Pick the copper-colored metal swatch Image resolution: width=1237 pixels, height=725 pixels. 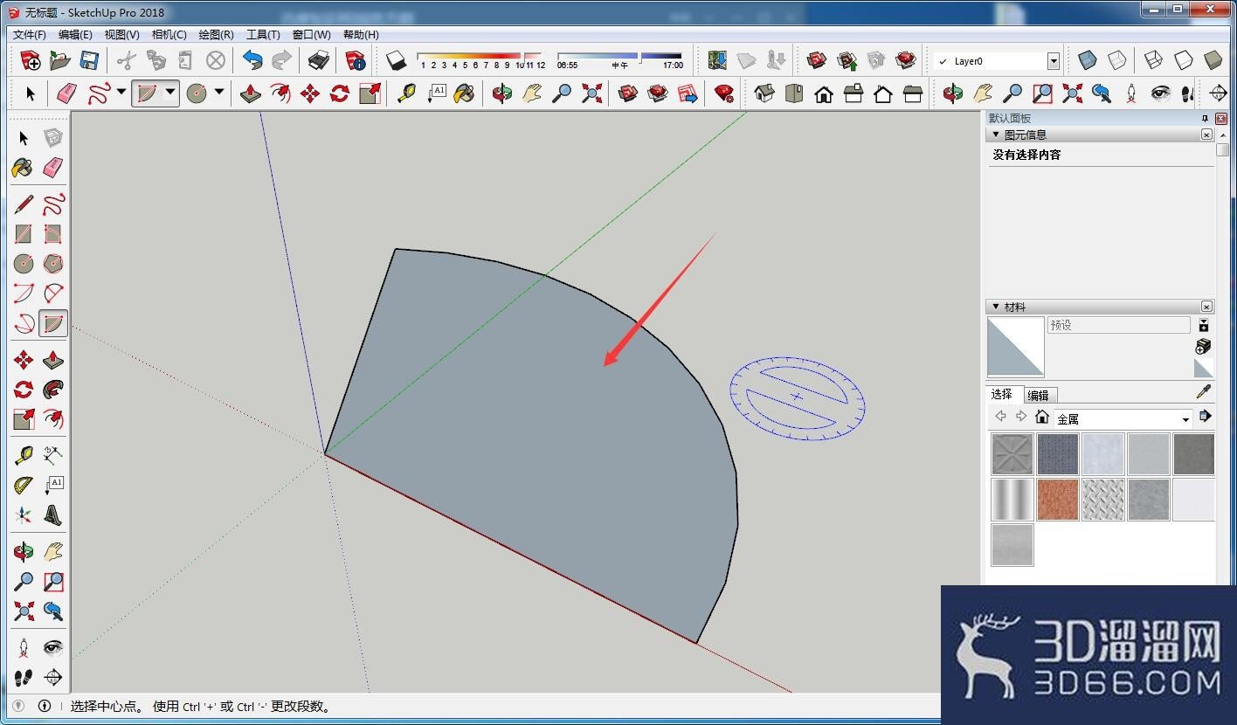[x=1058, y=500]
